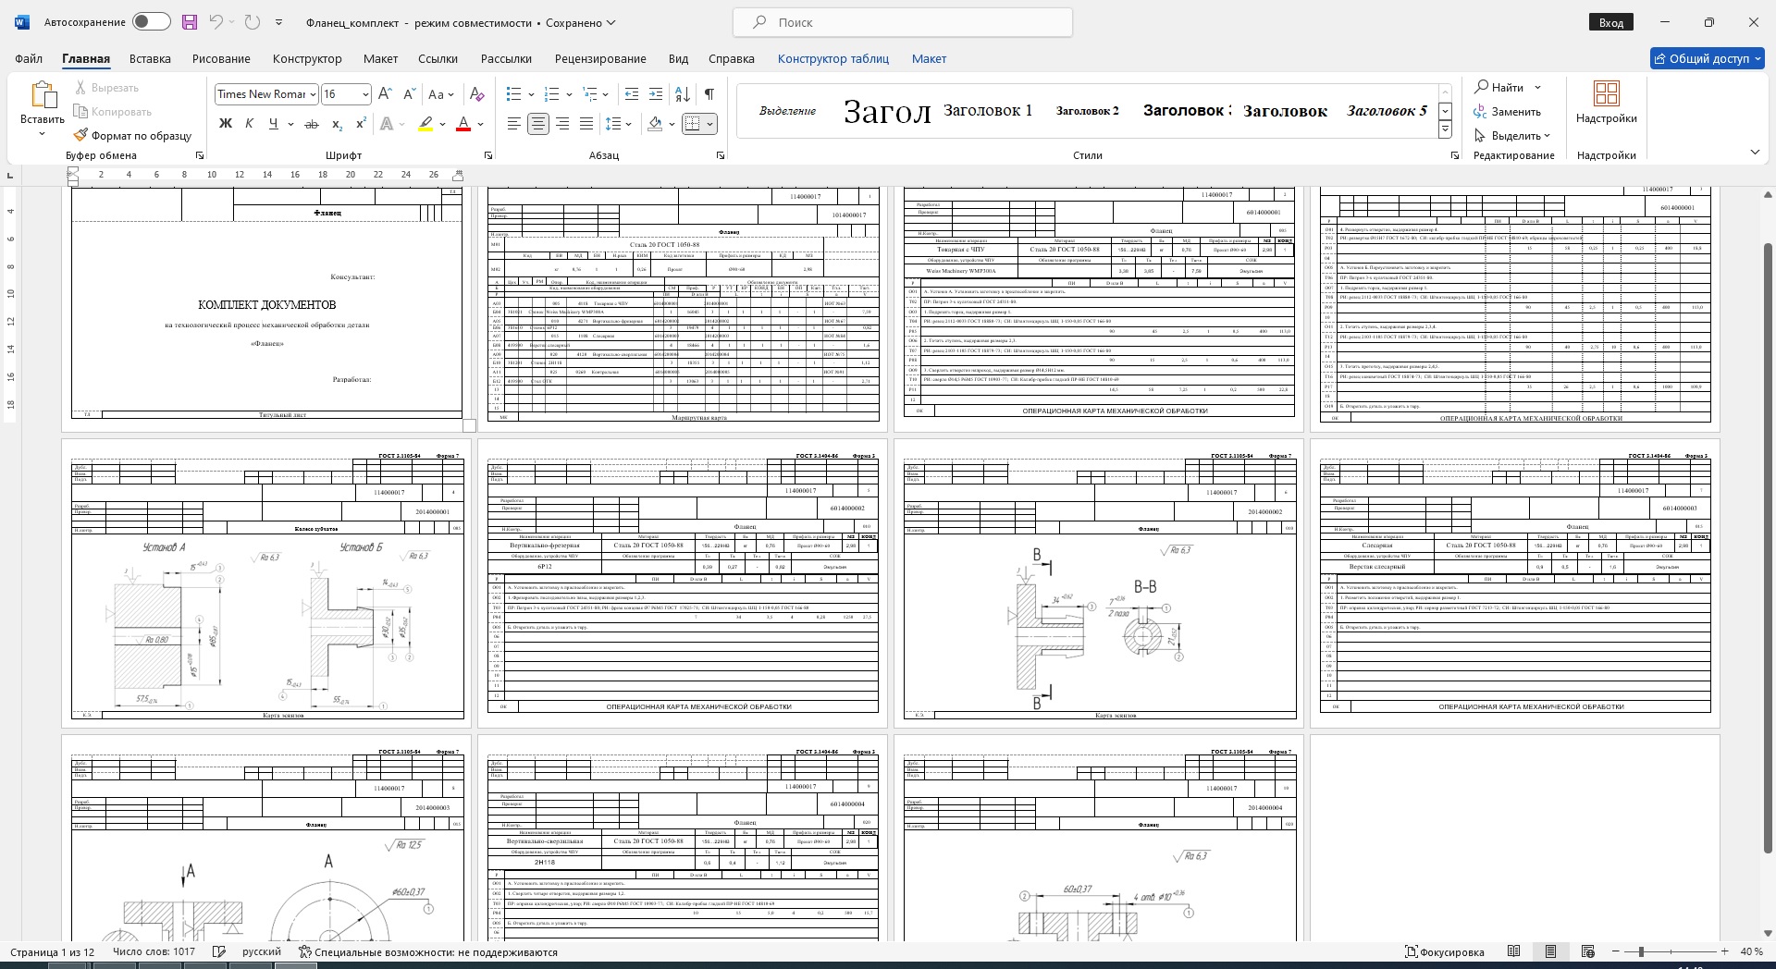
Task: Click the Заменить replace button
Action: point(1508,112)
